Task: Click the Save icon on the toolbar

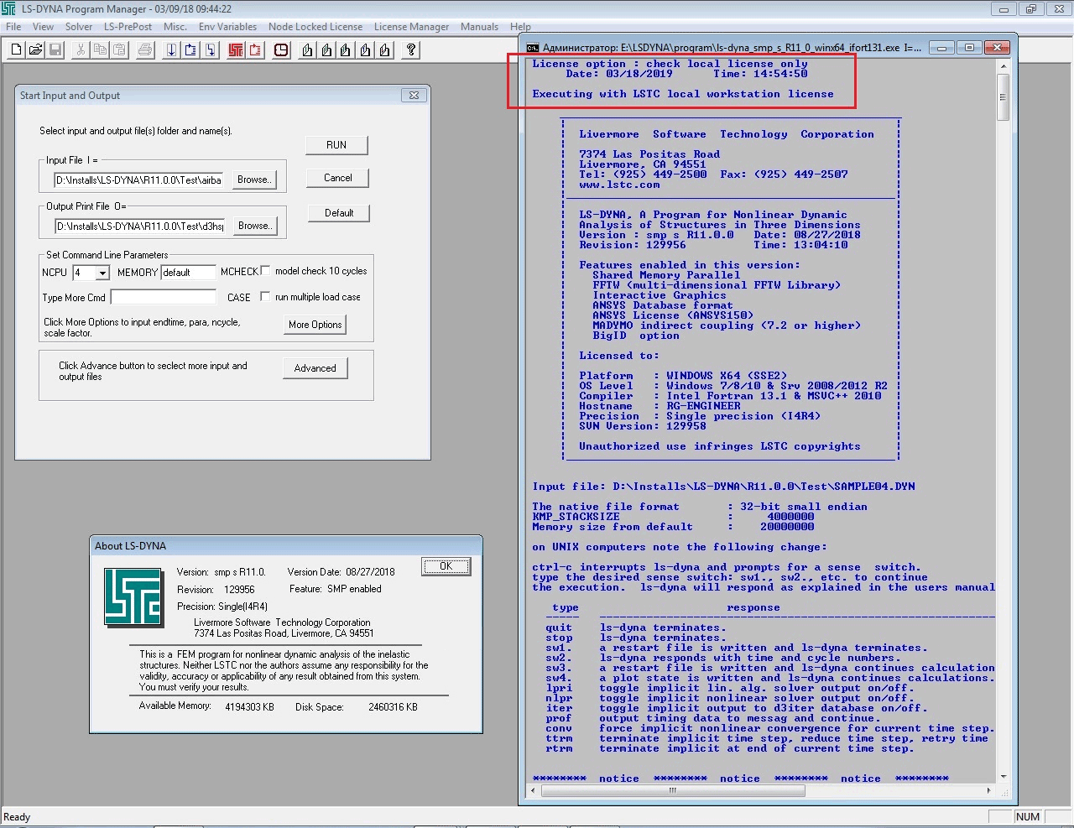Action: point(57,50)
